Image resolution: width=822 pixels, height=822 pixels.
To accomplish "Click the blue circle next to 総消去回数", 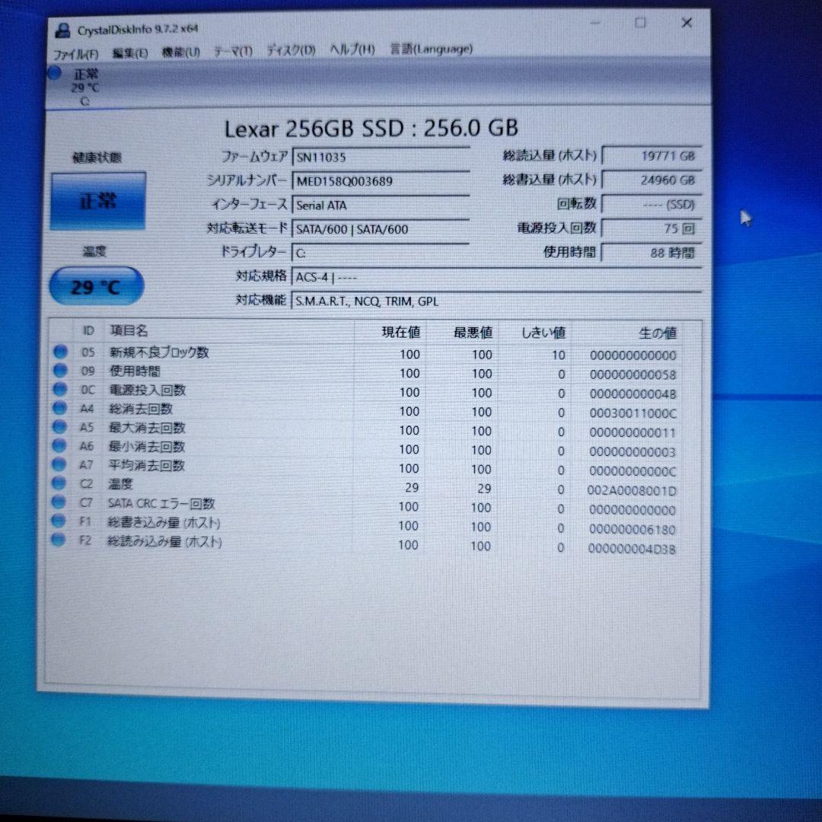I will (58, 409).
